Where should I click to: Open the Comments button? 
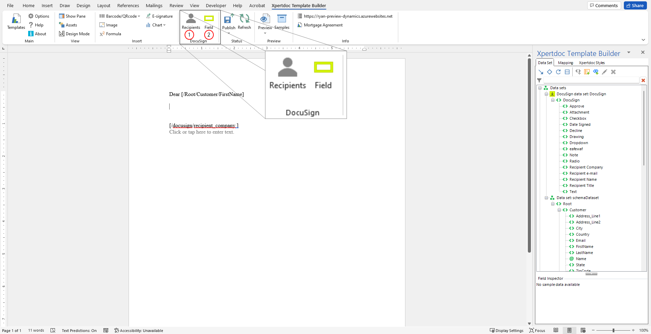coord(604,5)
